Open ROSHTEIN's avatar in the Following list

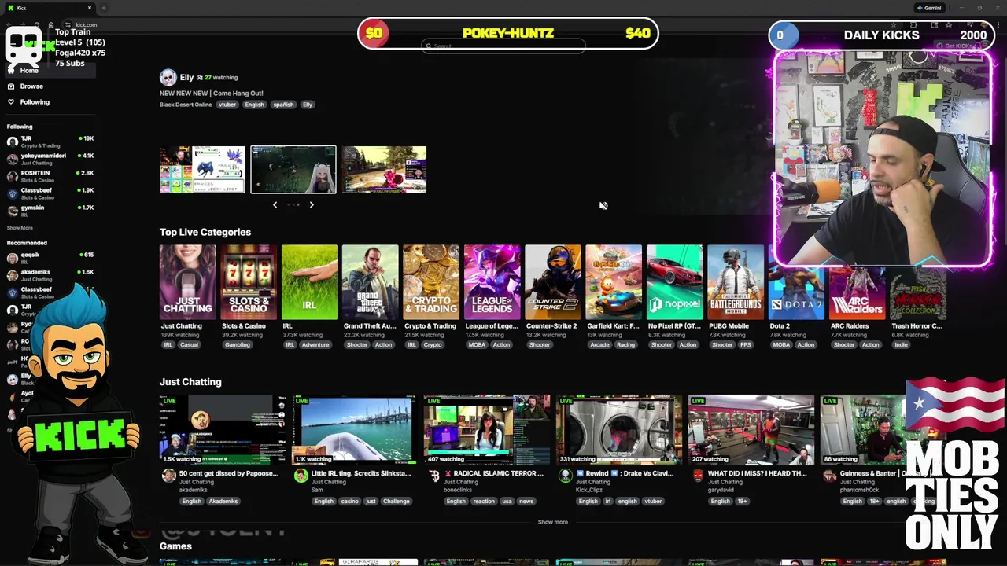(13, 176)
